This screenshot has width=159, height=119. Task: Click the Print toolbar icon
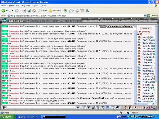coord(77,11)
